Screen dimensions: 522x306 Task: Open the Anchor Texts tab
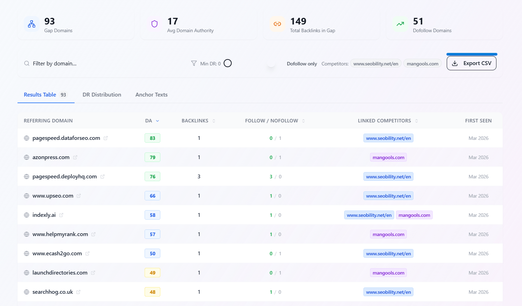coord(151,94)
